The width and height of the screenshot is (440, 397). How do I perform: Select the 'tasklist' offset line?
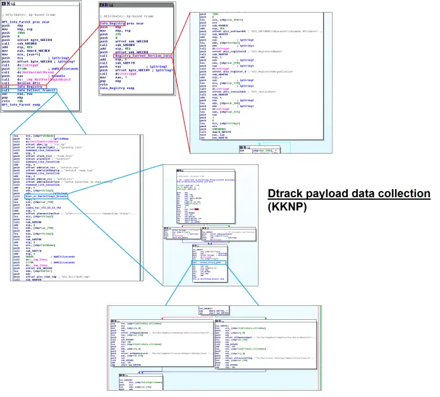[x=43, y=159]
